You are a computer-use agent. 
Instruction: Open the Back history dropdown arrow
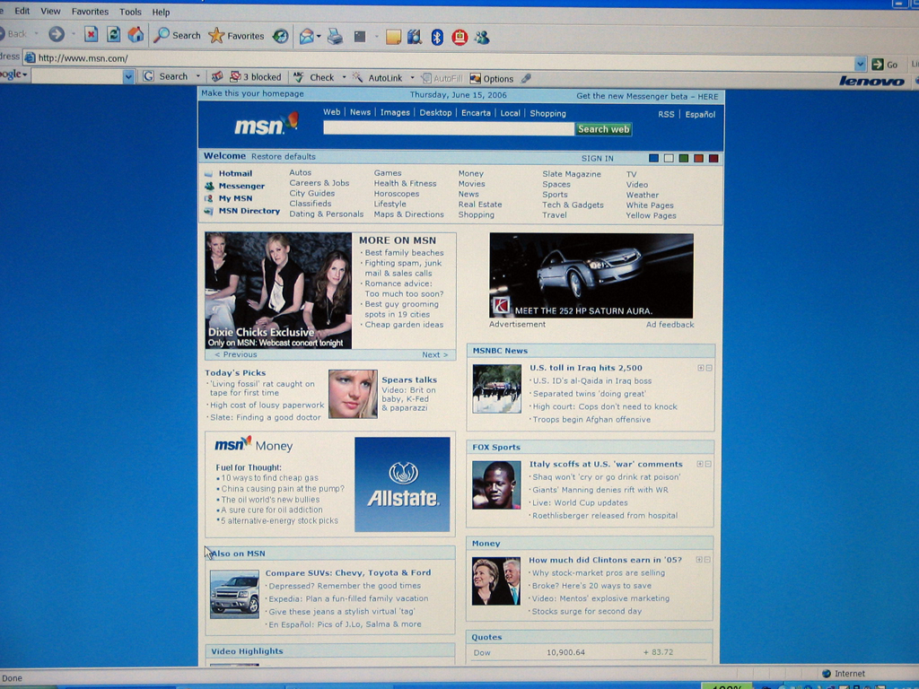point(36,34)
